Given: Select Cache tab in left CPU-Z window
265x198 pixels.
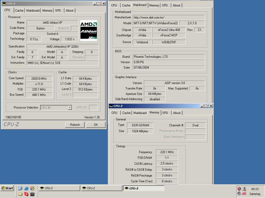Looking at the screenshot, I should (19, 10).
